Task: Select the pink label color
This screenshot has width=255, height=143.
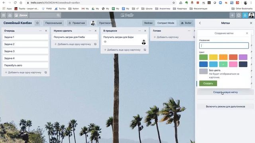Action: (233, 64)
